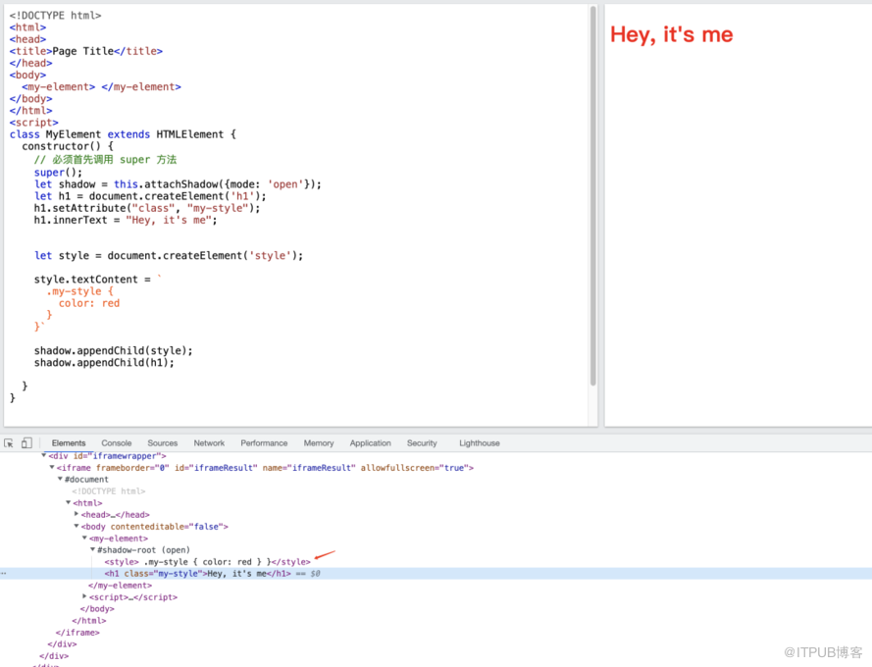Switch to the Console tab

pos(116,443)
